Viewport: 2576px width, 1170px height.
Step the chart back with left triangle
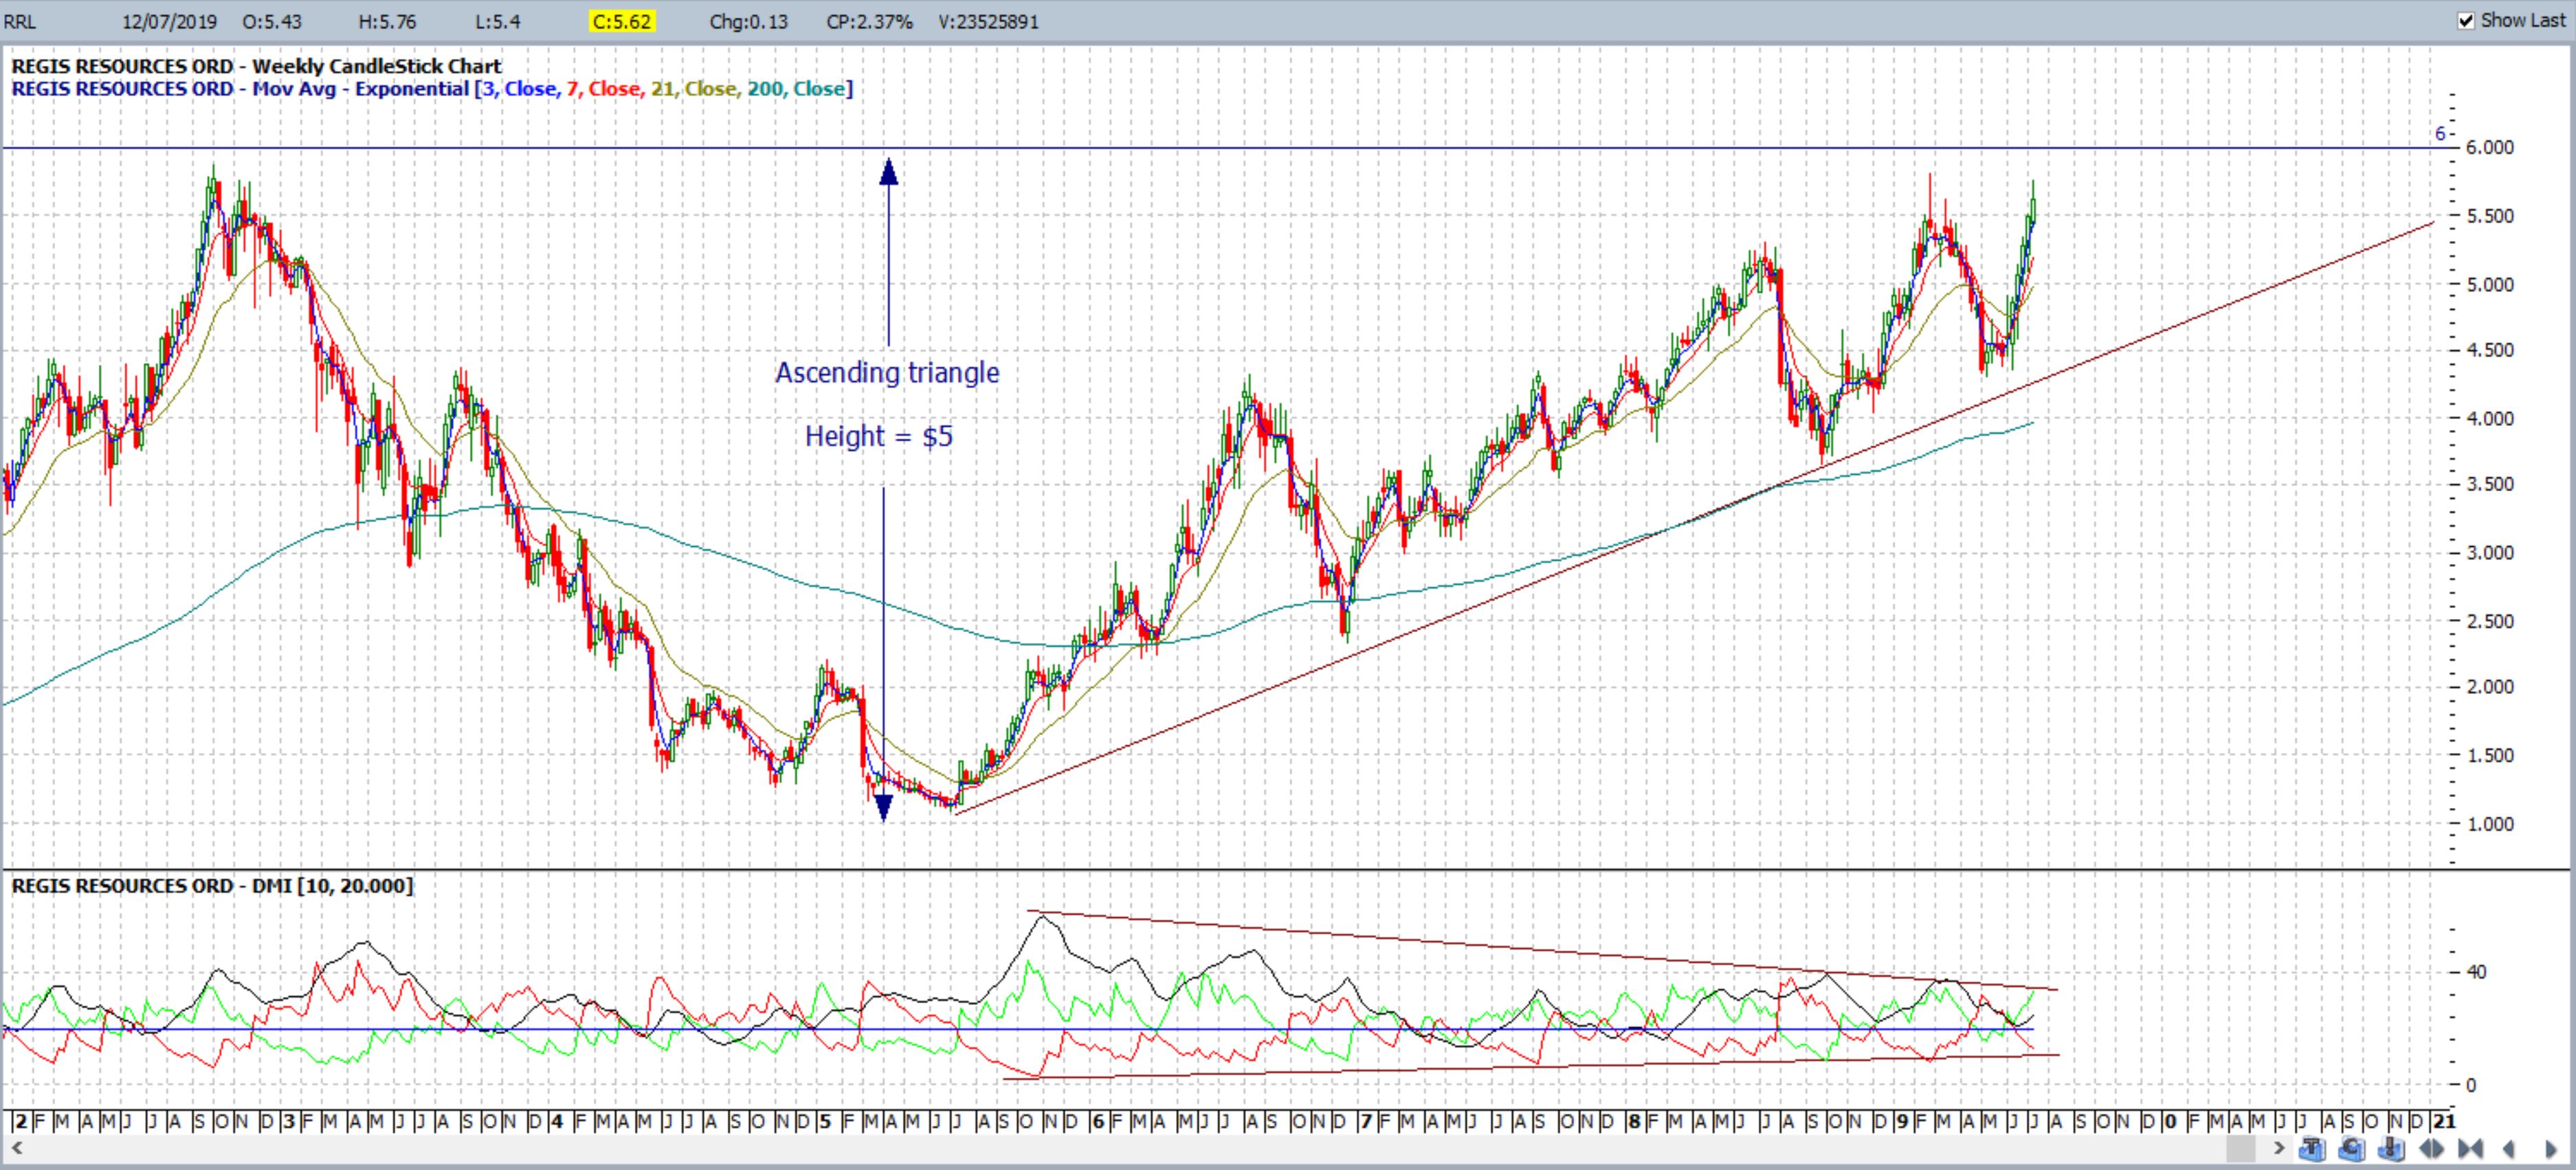point(2509,1149)
